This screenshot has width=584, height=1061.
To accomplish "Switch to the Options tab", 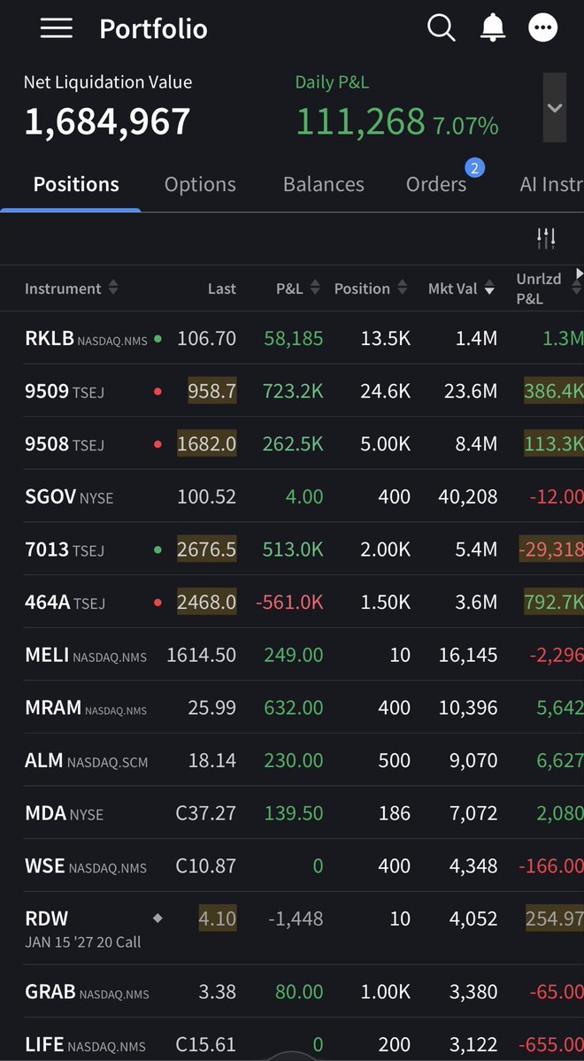I will click(x=200, y=184).
